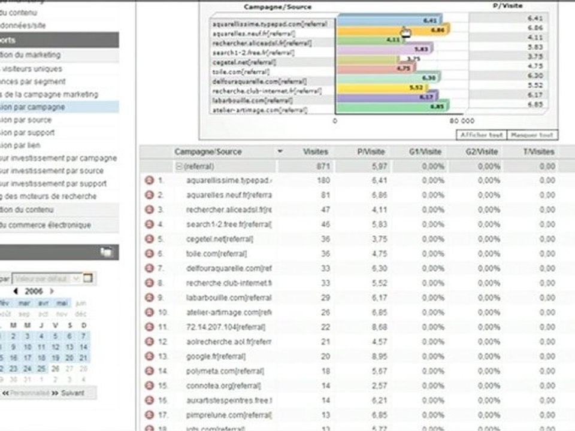Click the red icon beside row 13 google.fr
This screenshot has height=431, width=575.
tap(149, 356)
